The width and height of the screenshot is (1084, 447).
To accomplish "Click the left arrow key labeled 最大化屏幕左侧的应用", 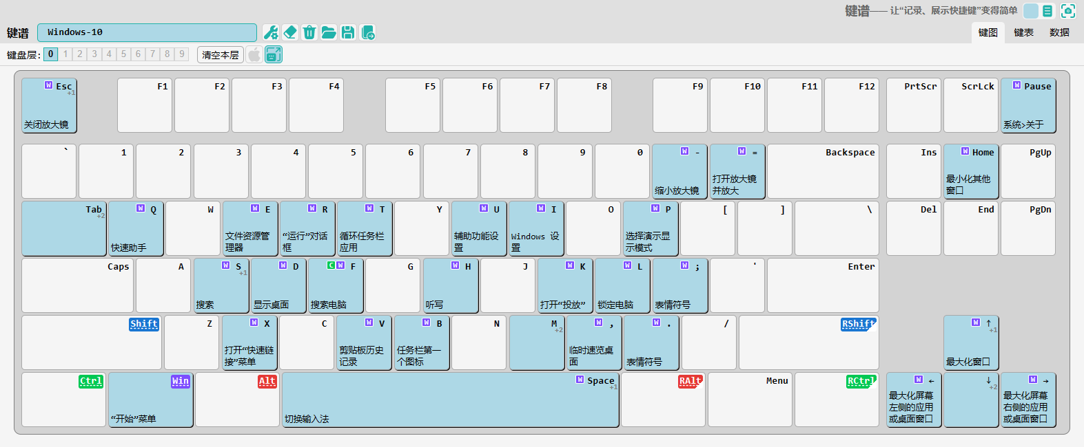I will pyautogui.click(x=914, y=400).
